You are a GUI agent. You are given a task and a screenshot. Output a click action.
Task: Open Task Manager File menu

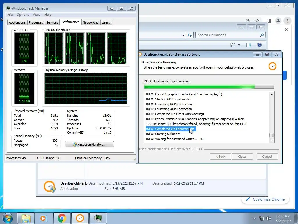[x=10, y=15]
